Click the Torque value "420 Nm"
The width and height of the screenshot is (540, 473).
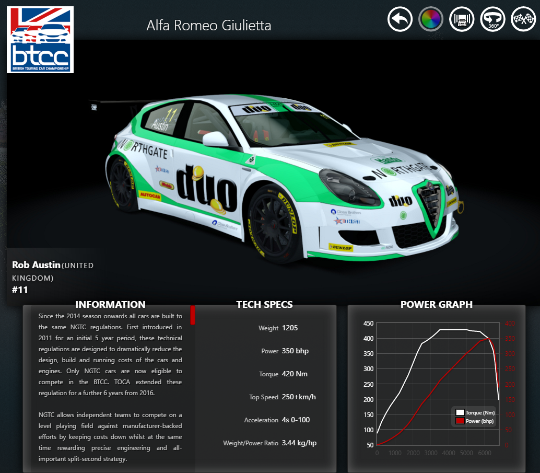295,374
